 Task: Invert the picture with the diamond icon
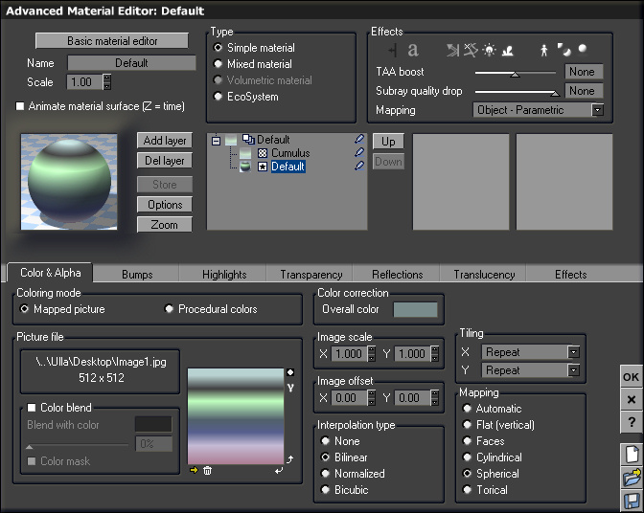(290, 372)
